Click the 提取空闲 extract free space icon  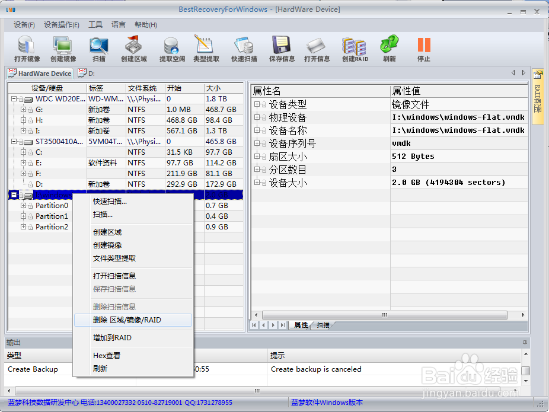click(x=172, y=48)
